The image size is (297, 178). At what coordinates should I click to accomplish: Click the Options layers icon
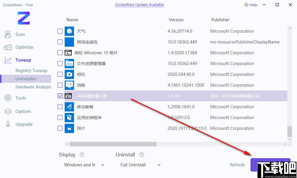click(x=8, y=111)
